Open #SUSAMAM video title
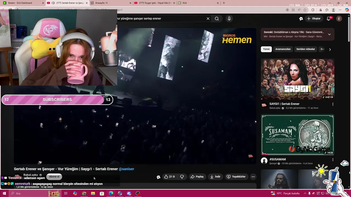The width and height of the screenshot is (351, 197). pos(278,159)
